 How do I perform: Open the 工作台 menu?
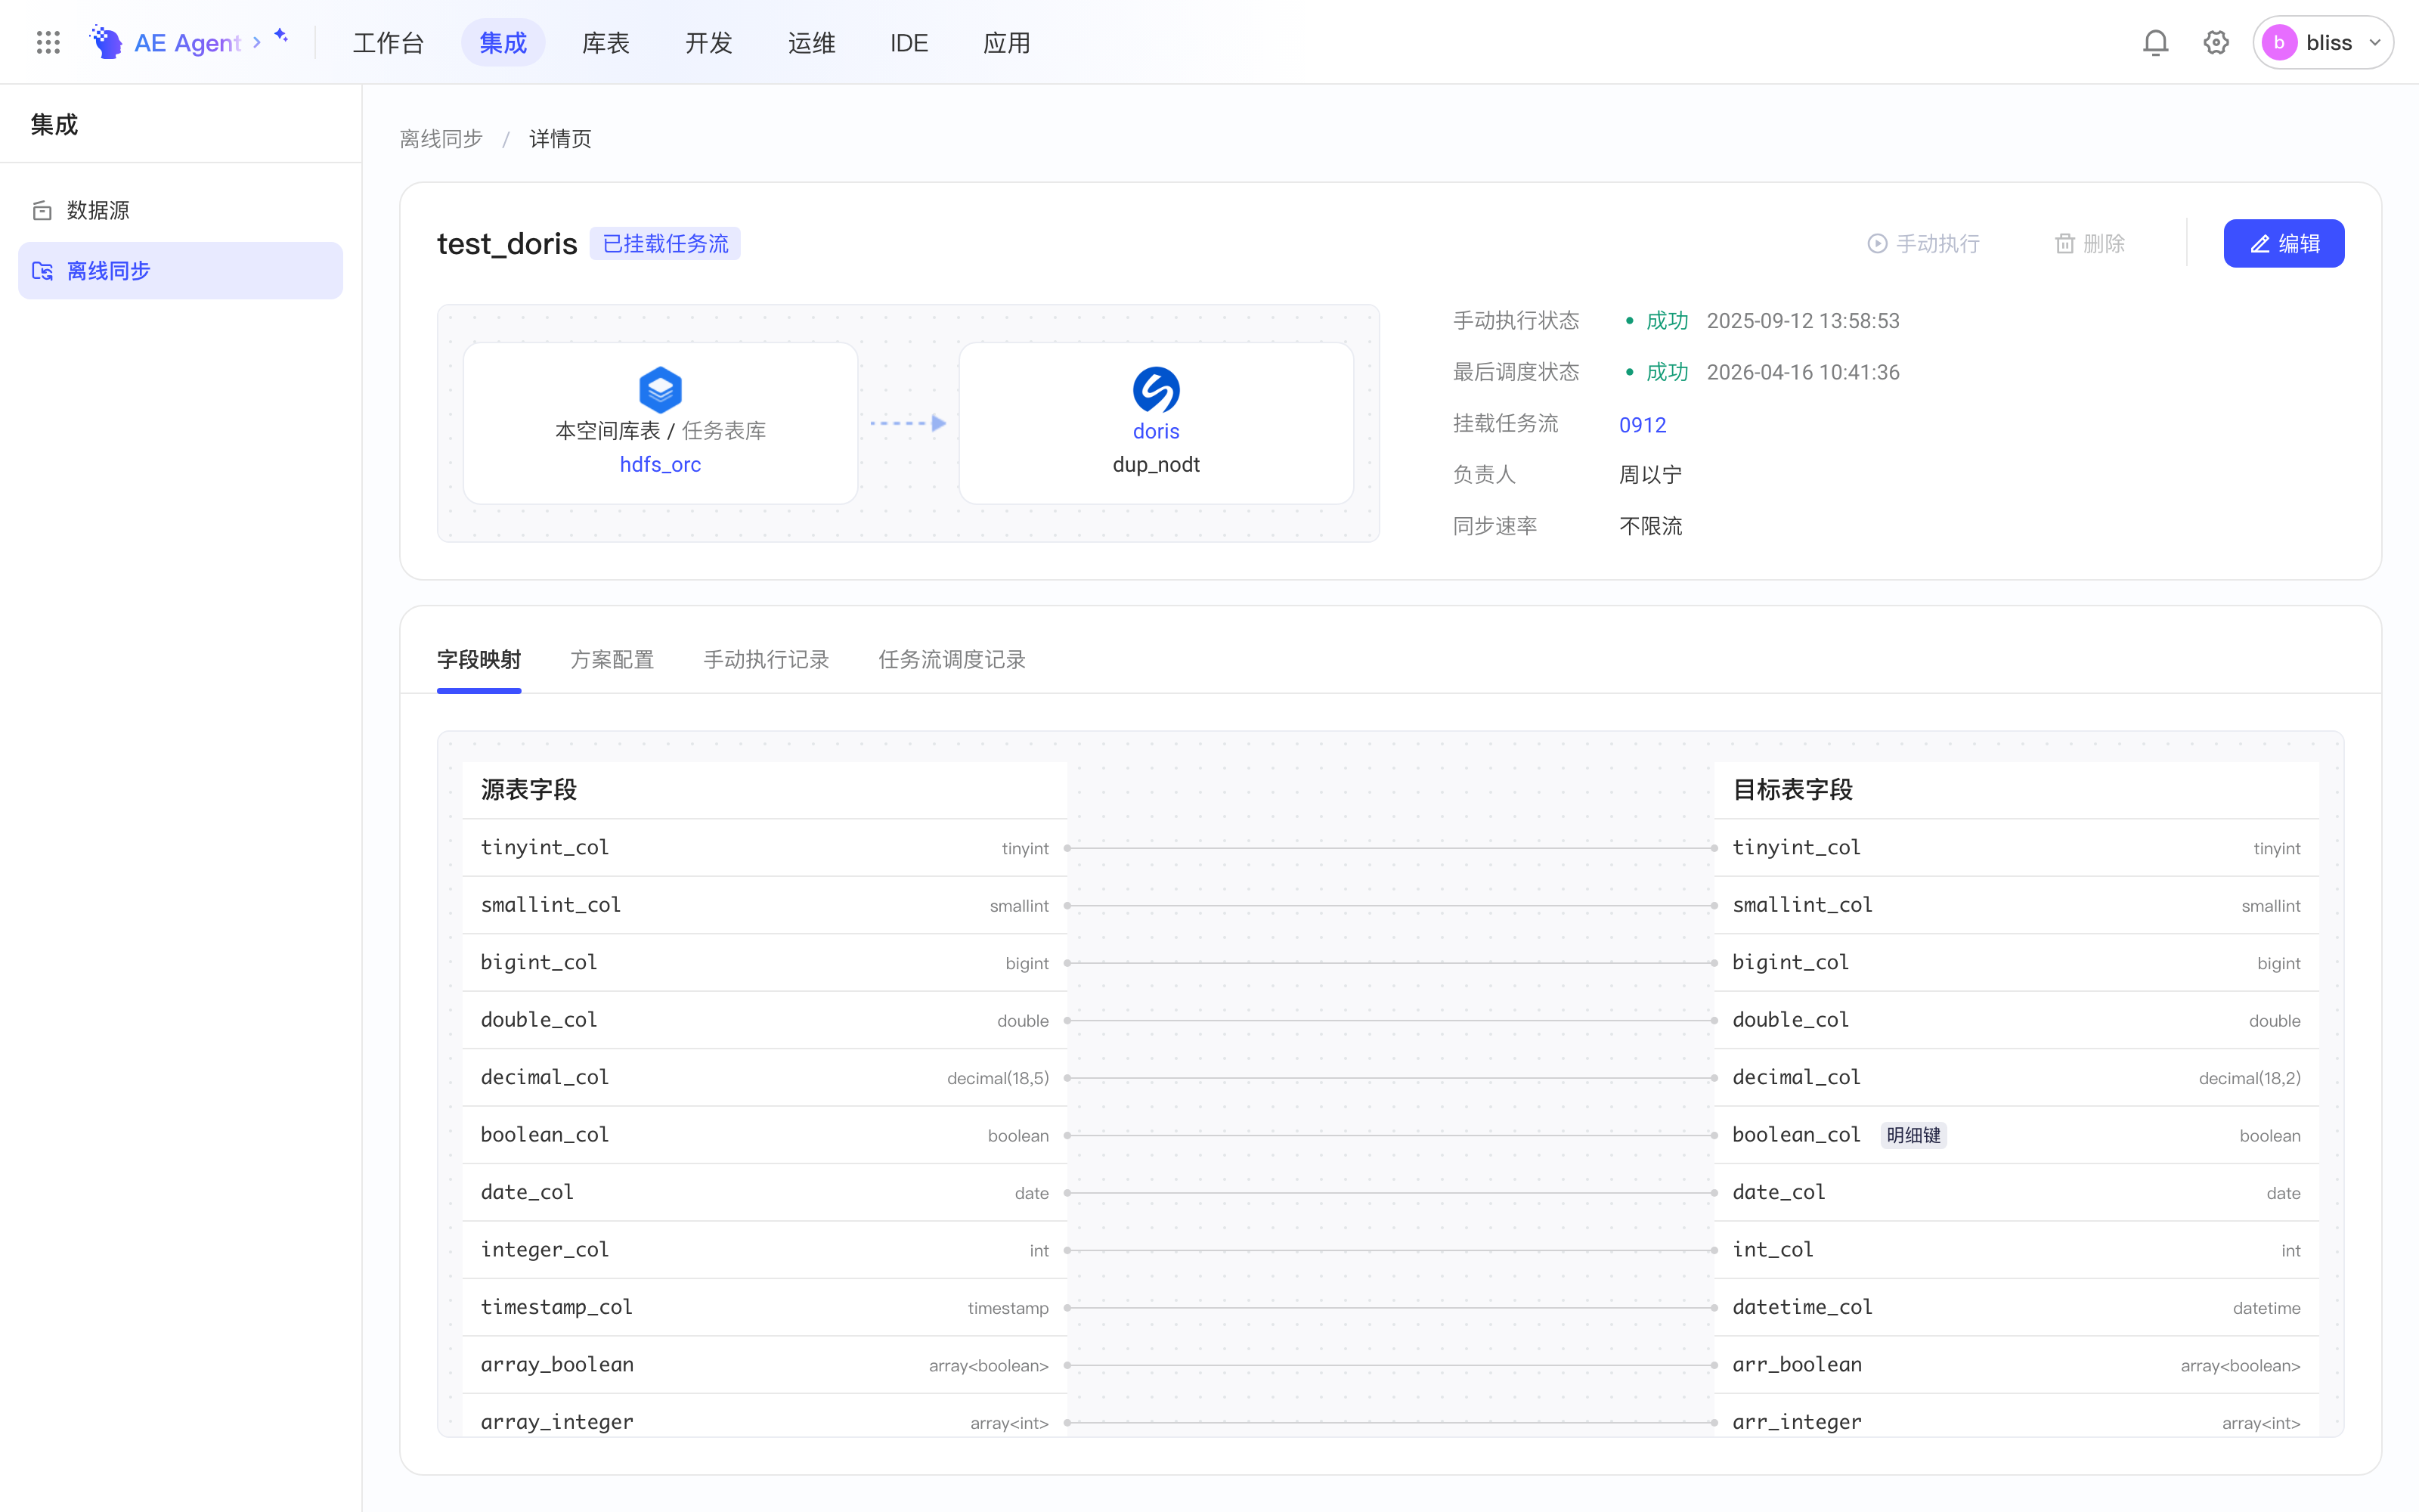point(389,43)
